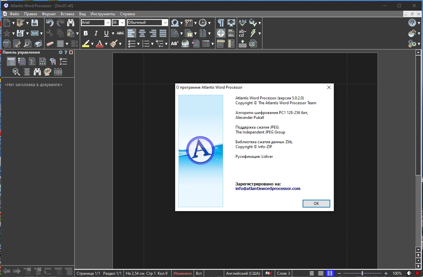This screenshot has height=277, width=423.
Task: Toggle Italic formatting
Action: coord(96,33)
